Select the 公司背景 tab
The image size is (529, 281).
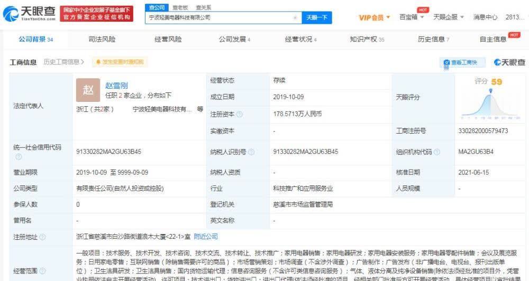pos(35,40)
